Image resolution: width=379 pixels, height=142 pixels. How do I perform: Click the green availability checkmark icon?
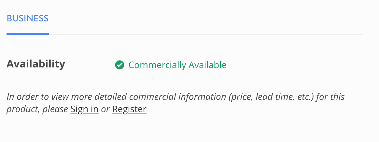(119, 65)
